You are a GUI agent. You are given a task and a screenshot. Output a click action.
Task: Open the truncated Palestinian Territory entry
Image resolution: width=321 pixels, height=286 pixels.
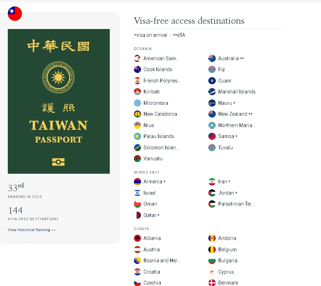tap(236, 204)
